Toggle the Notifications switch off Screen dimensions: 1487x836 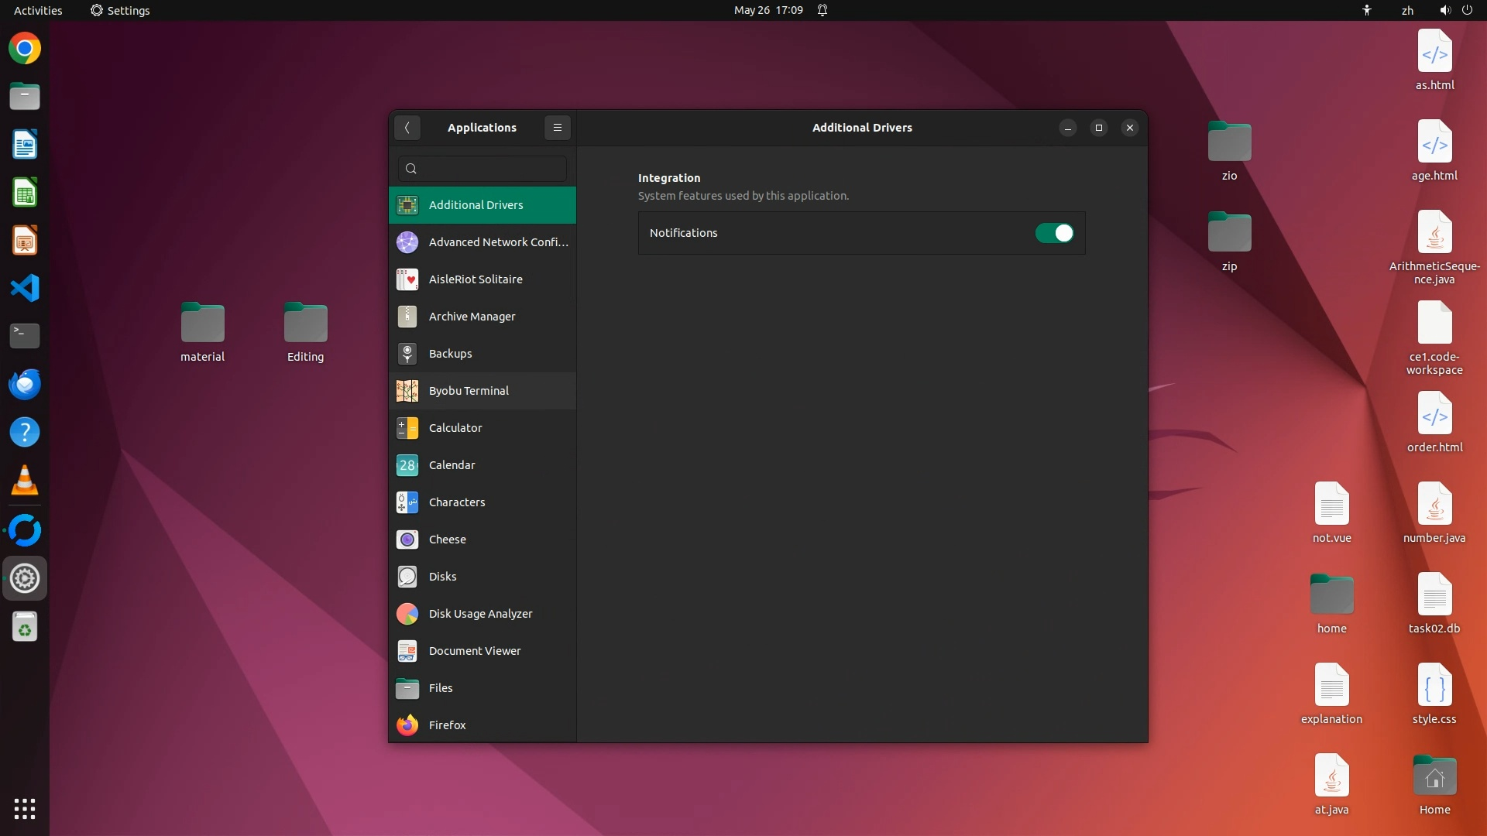click(1054, 233)
